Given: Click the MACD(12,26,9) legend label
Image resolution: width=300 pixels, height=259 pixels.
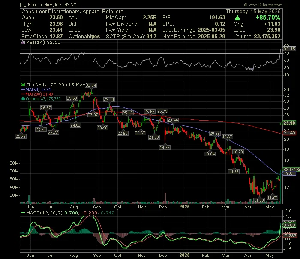Looking at the screenshot, I should click(45, 213).
